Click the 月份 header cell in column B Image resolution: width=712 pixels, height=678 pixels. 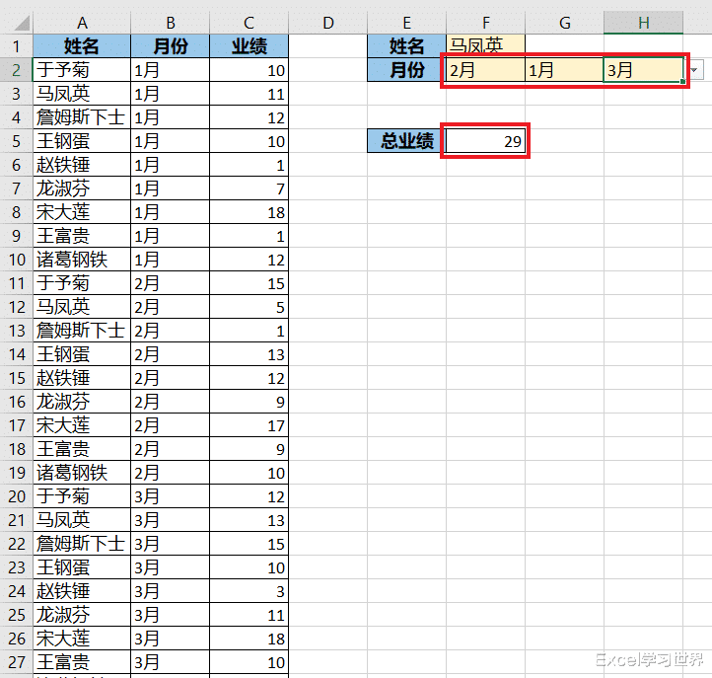(x=171, y=46)
